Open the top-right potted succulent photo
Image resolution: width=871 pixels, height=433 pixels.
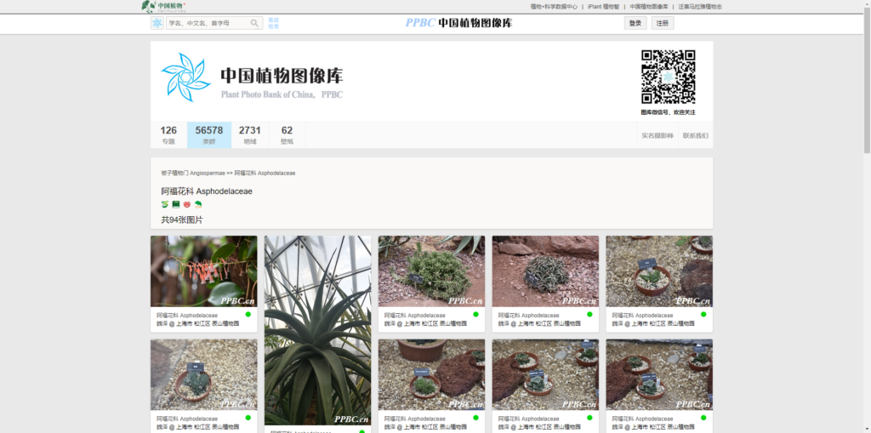pyautogui.click(x=659, y=271)
